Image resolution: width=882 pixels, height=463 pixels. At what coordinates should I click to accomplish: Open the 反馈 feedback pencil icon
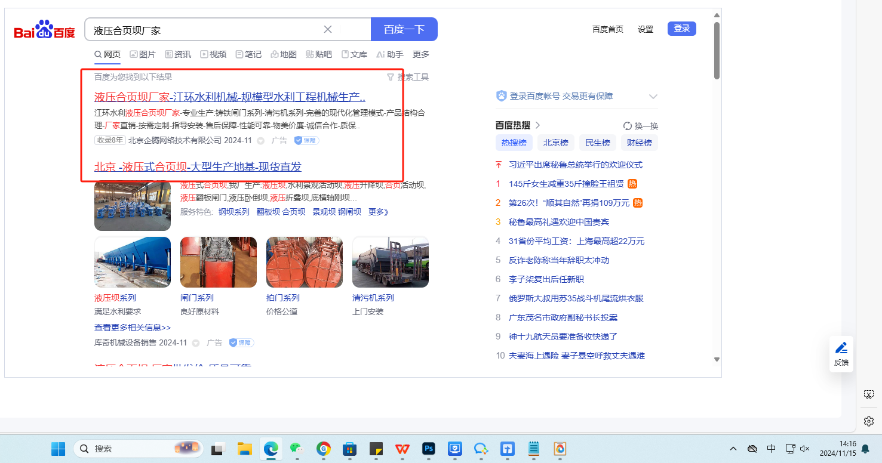click(x=841, y=348)
